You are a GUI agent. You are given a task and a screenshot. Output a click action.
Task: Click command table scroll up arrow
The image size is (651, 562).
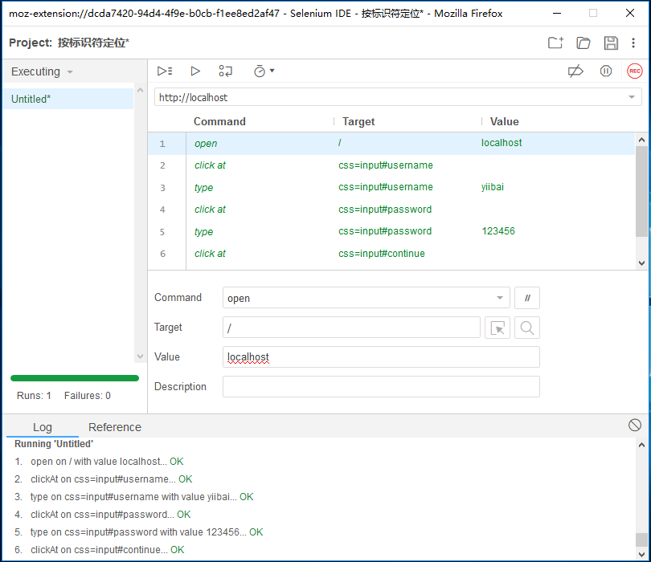[641, 140]
